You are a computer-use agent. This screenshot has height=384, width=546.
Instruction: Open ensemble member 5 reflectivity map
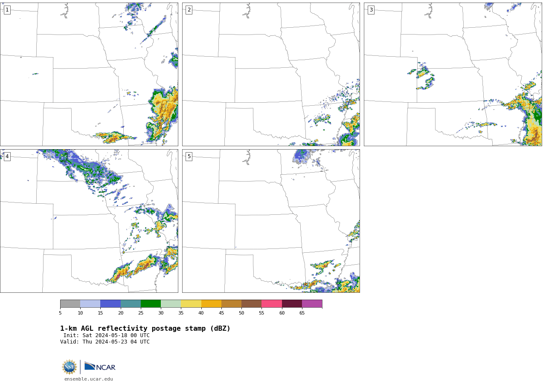[x=271, y=221]
